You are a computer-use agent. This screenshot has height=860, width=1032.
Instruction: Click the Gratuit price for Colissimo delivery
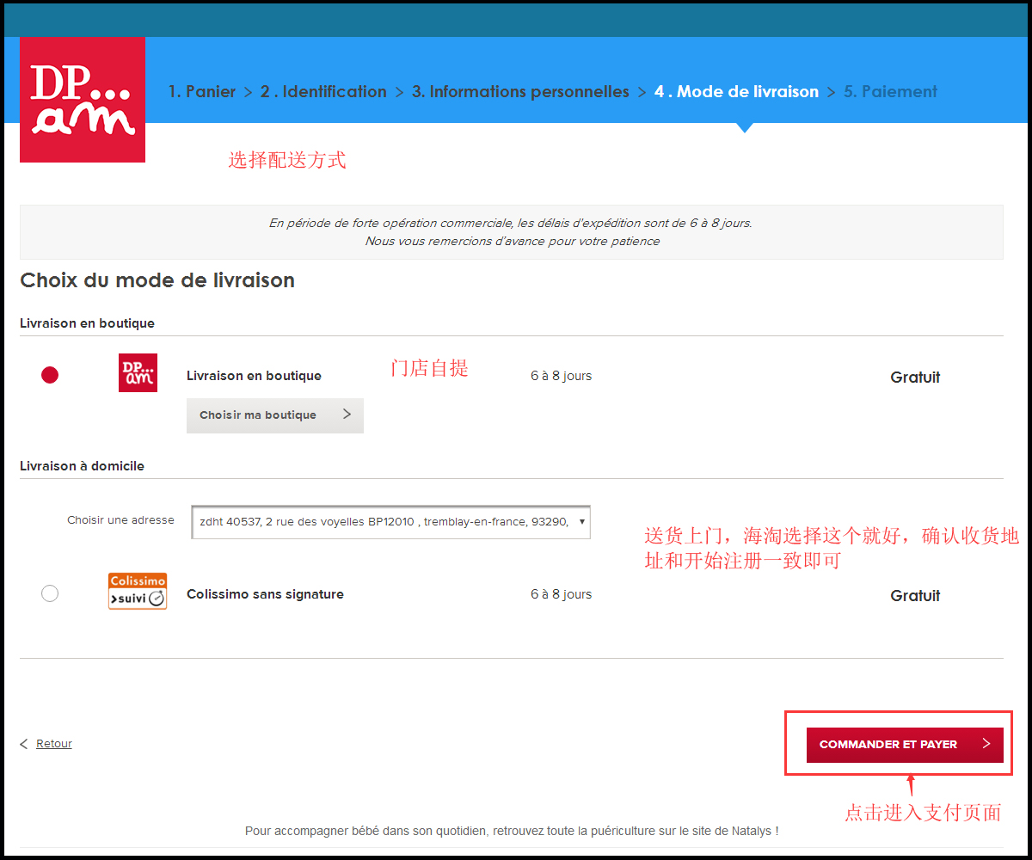click(915, 595)
